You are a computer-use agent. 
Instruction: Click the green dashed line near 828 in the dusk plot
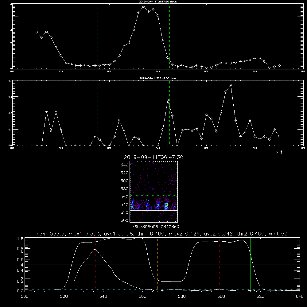pyautogui.click(x=98, y=113)
